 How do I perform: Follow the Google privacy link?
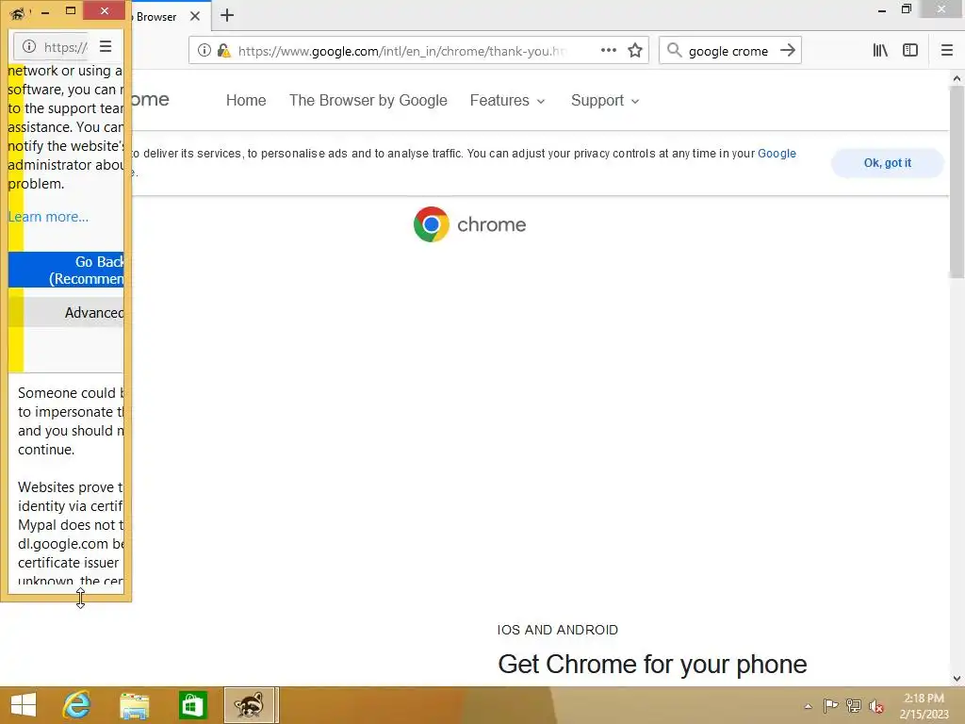click(777, 154)
